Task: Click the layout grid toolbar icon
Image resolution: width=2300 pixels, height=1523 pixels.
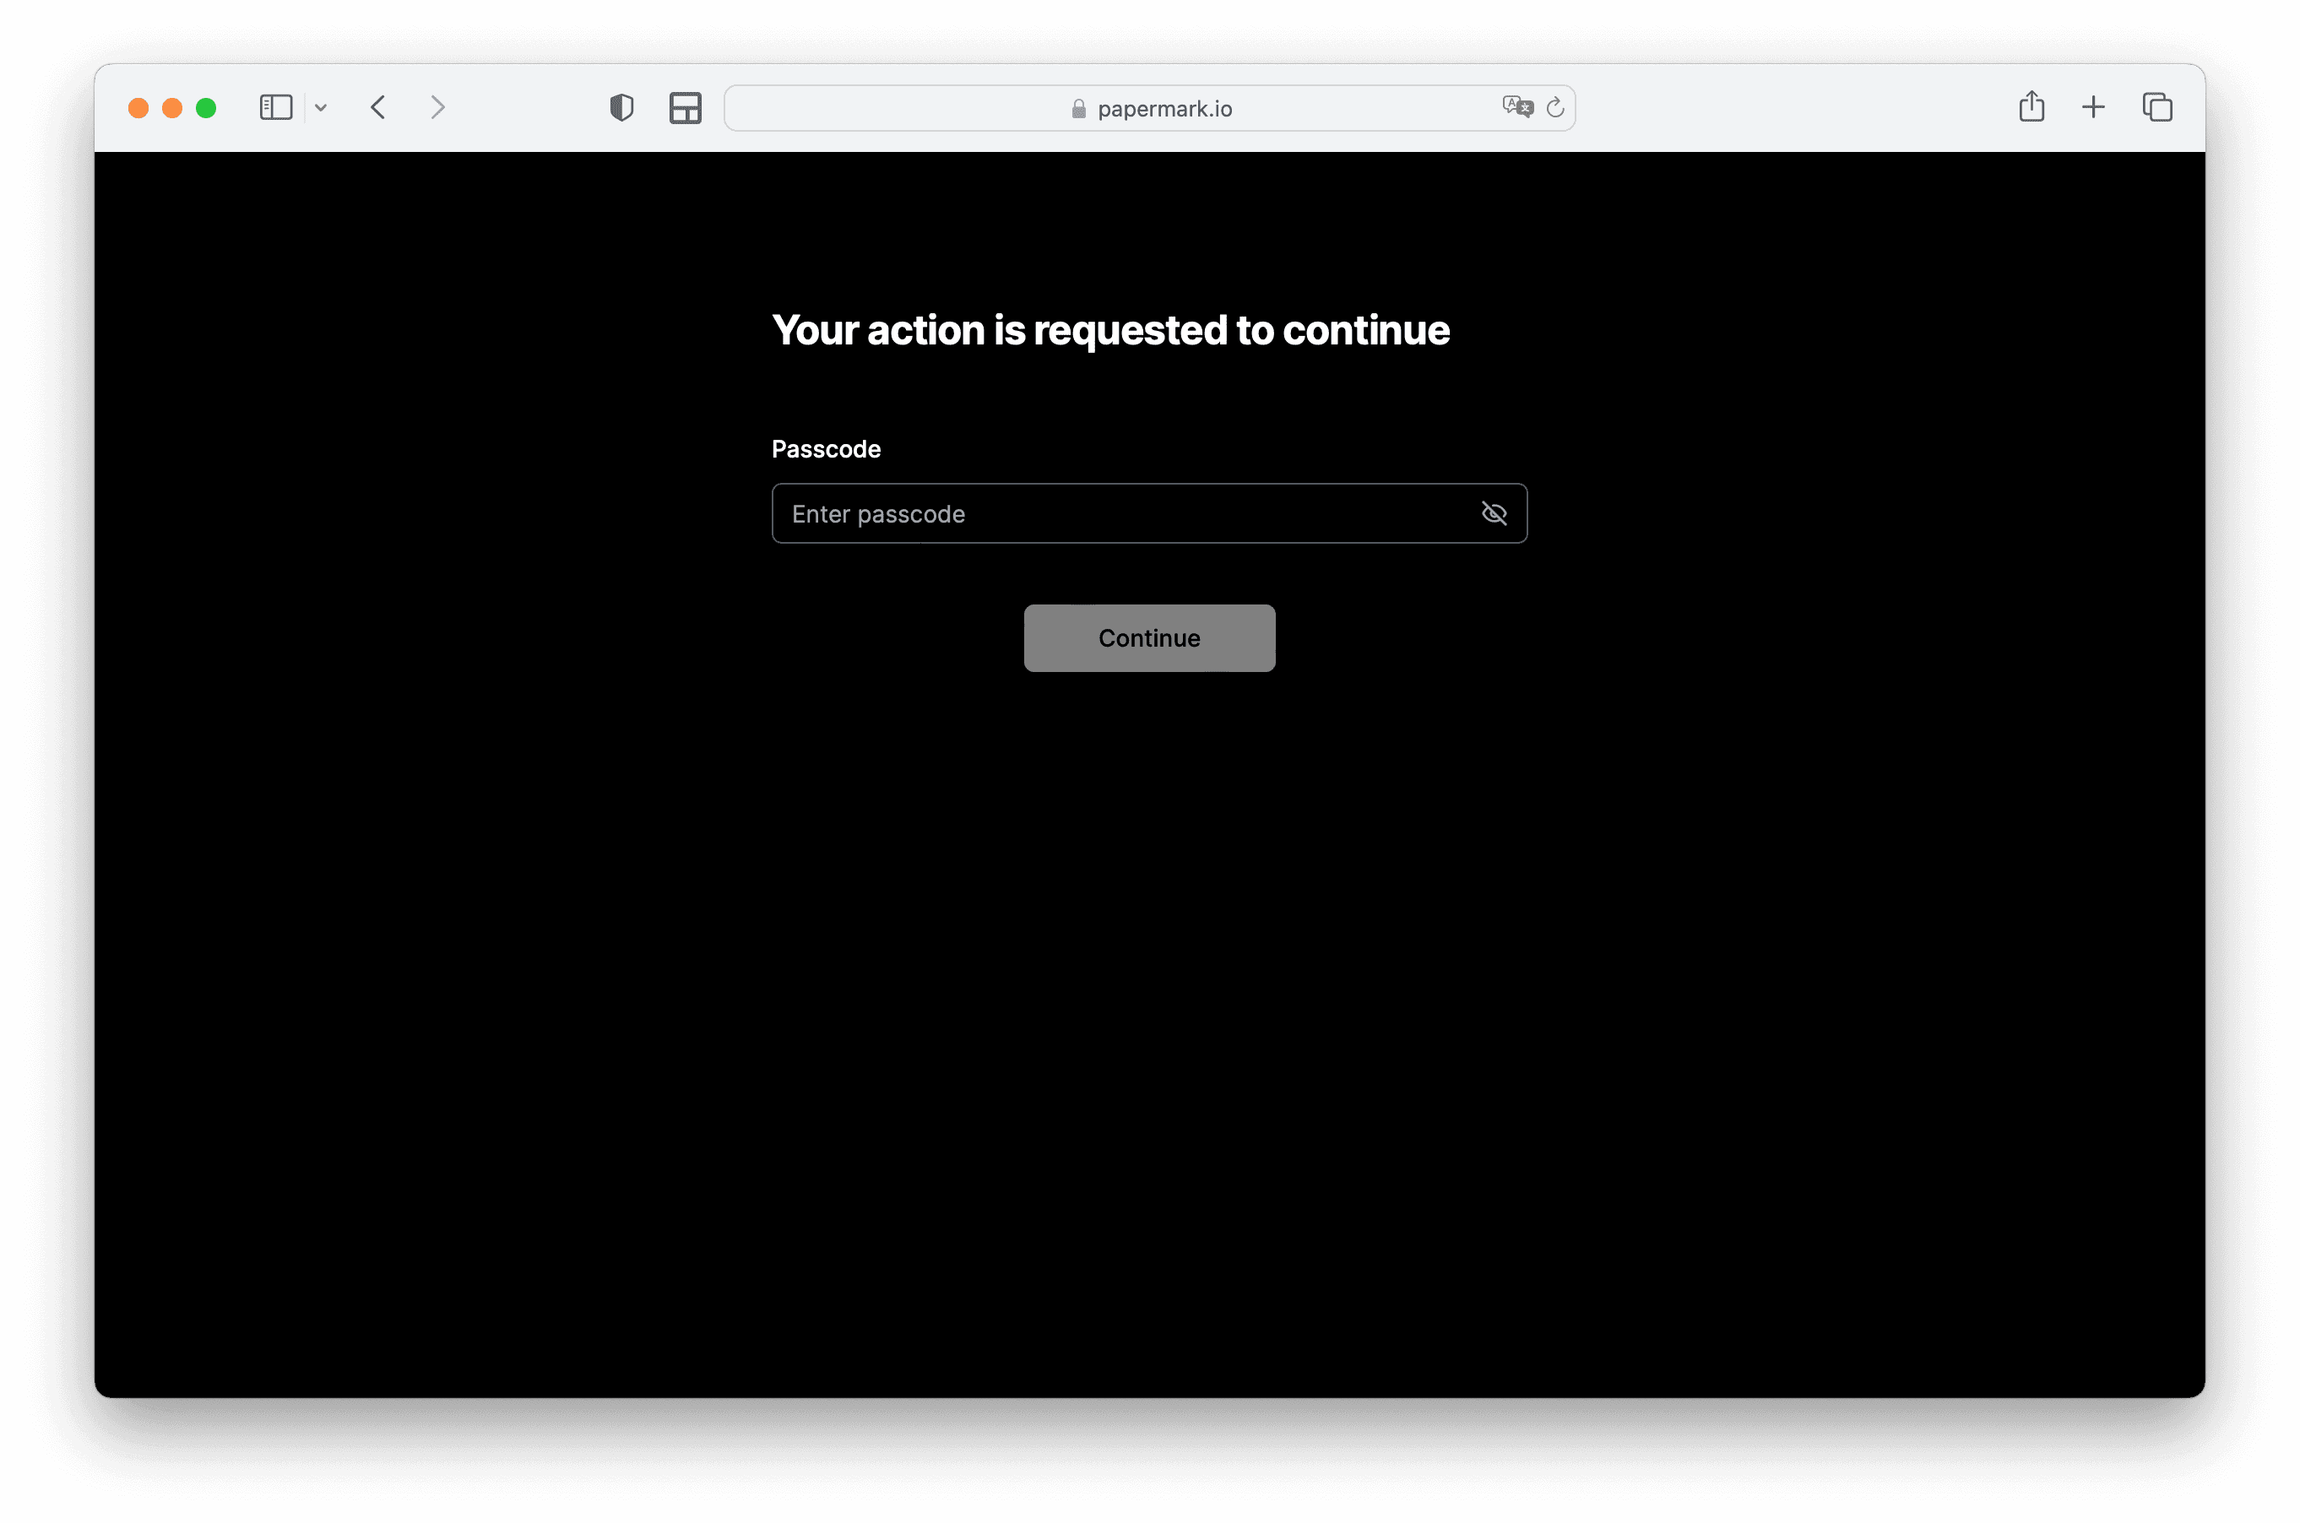Action: click(x=685, y=107)
